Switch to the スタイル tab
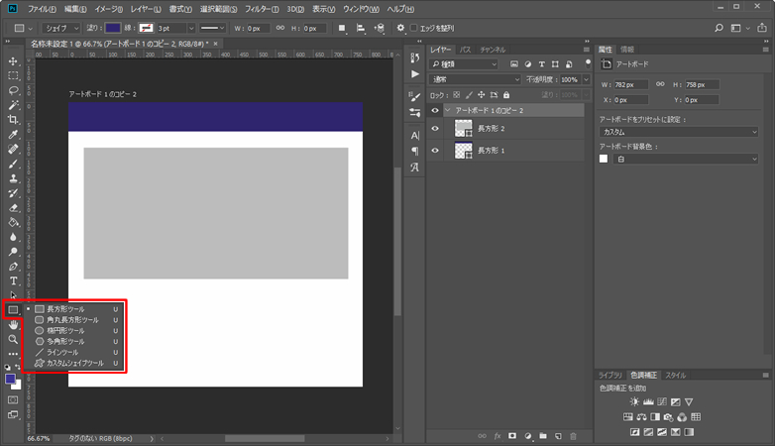 coord(675,375)
